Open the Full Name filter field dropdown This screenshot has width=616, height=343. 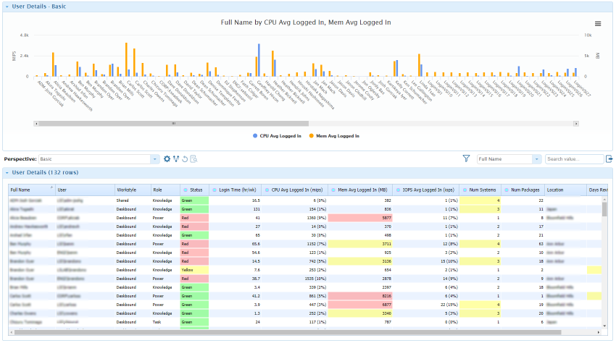(537, 159)
